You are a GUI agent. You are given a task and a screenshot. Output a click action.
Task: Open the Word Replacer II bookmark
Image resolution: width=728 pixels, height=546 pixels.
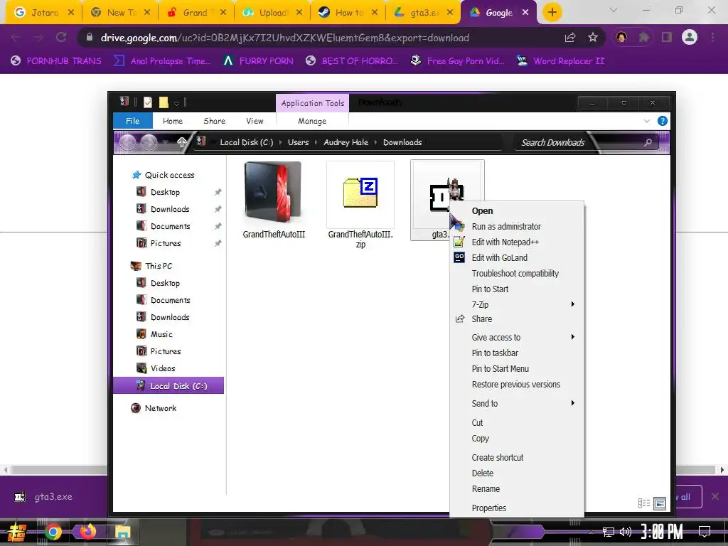560,61
